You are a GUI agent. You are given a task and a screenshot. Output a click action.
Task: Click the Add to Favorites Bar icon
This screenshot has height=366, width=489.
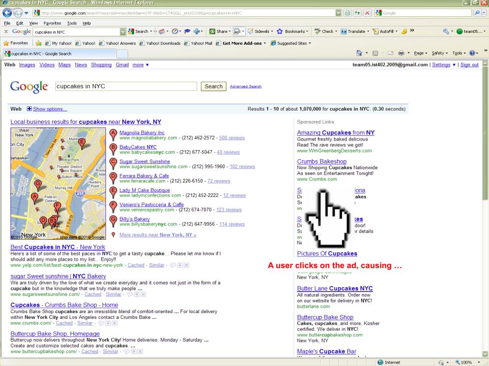coord(38,43)
